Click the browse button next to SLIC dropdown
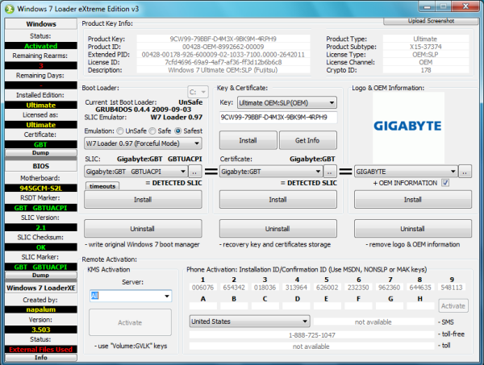Screen dimensions: 484x365 click(195, 172)
